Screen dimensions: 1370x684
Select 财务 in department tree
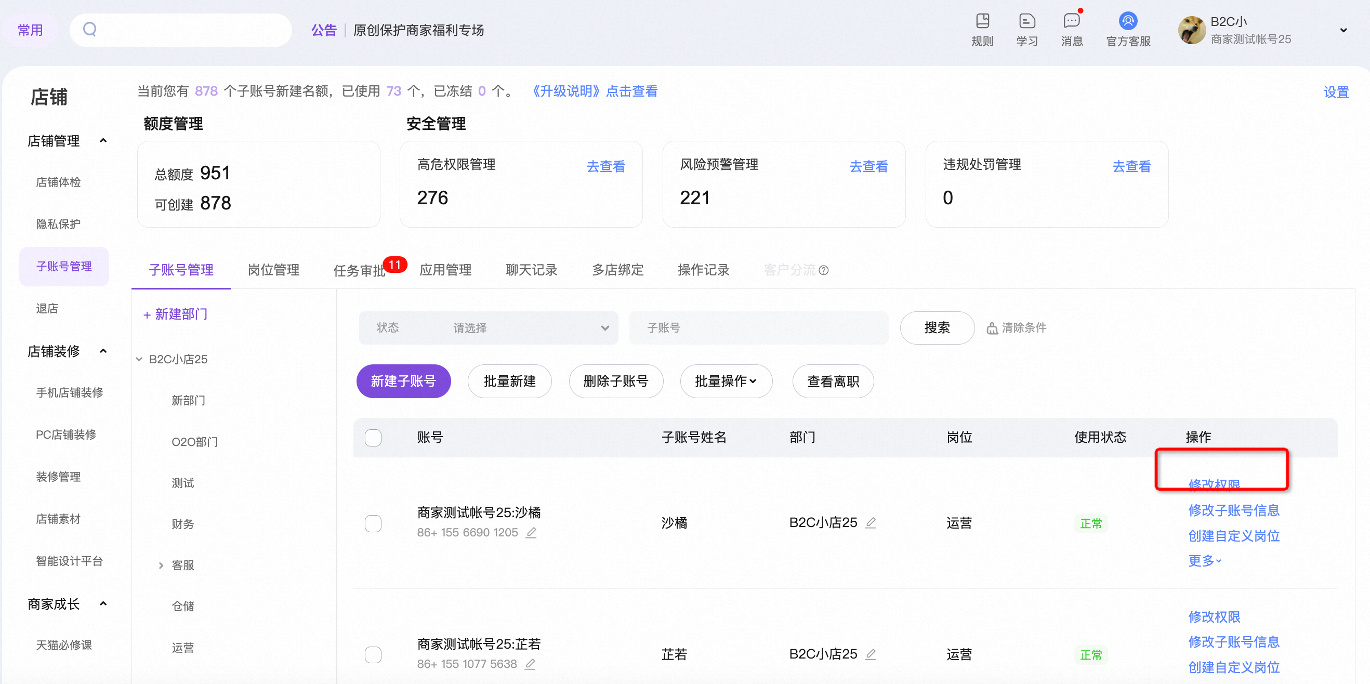[183, 524]
